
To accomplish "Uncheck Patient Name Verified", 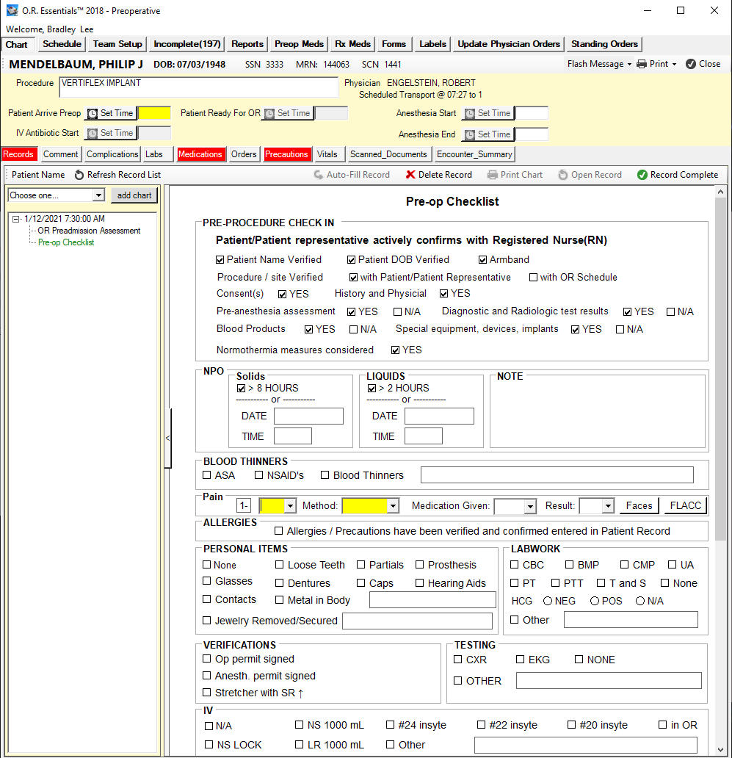I will pyautogui.click(x=220, y=260).
